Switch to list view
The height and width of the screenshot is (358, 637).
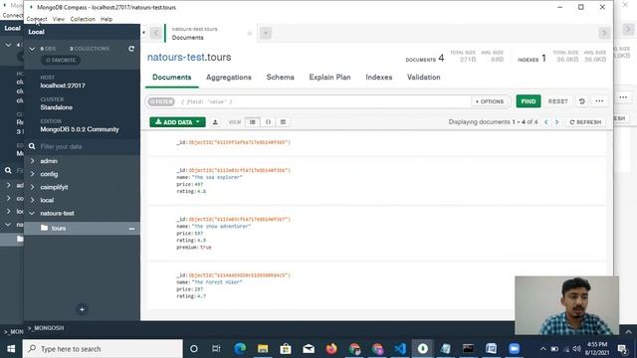pyautogui.click(x=252, y=122)
